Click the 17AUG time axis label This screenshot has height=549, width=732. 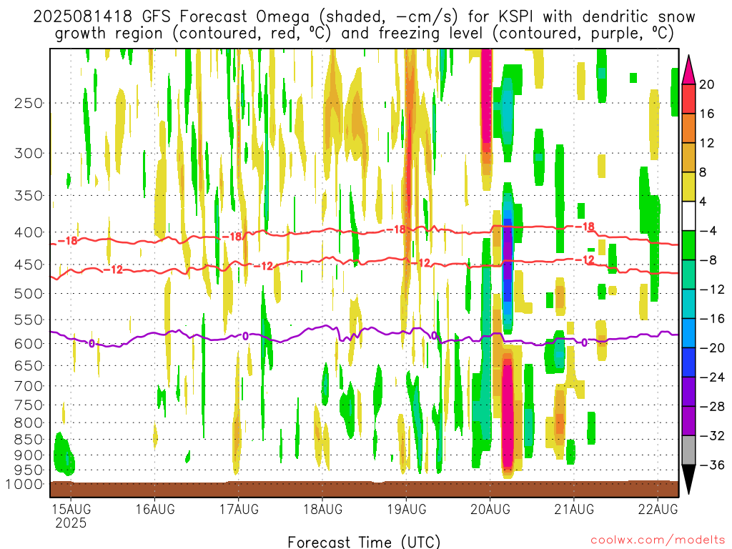tap(239, 508)
